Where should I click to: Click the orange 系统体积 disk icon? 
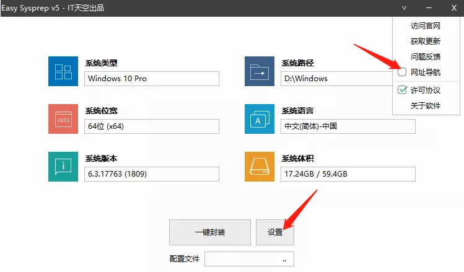(260, 166)
